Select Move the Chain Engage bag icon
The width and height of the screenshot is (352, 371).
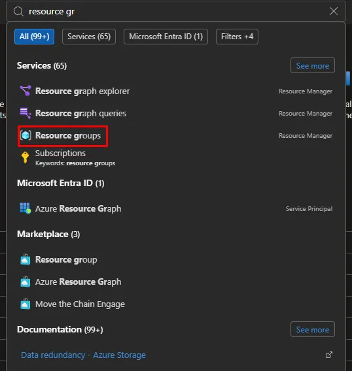point(26,304)
